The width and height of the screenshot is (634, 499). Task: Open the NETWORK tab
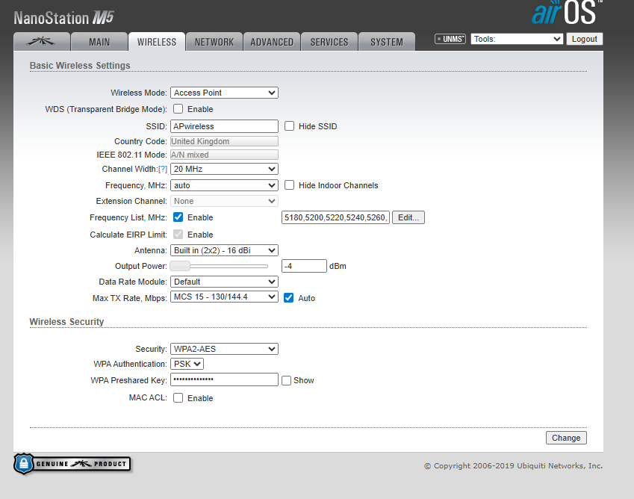(214, 42)
